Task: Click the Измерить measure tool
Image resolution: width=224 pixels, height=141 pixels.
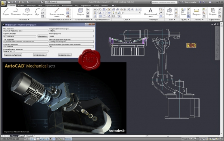Action: [x=196, y=12]
